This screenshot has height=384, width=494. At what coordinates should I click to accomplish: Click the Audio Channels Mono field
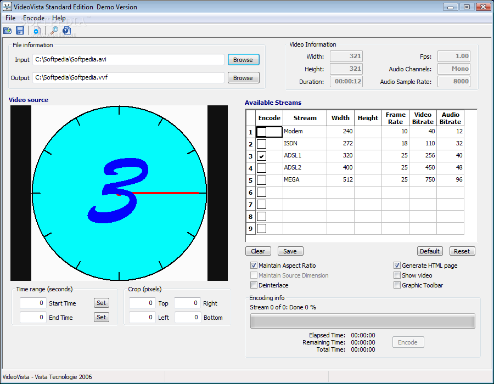pos(454,69)
